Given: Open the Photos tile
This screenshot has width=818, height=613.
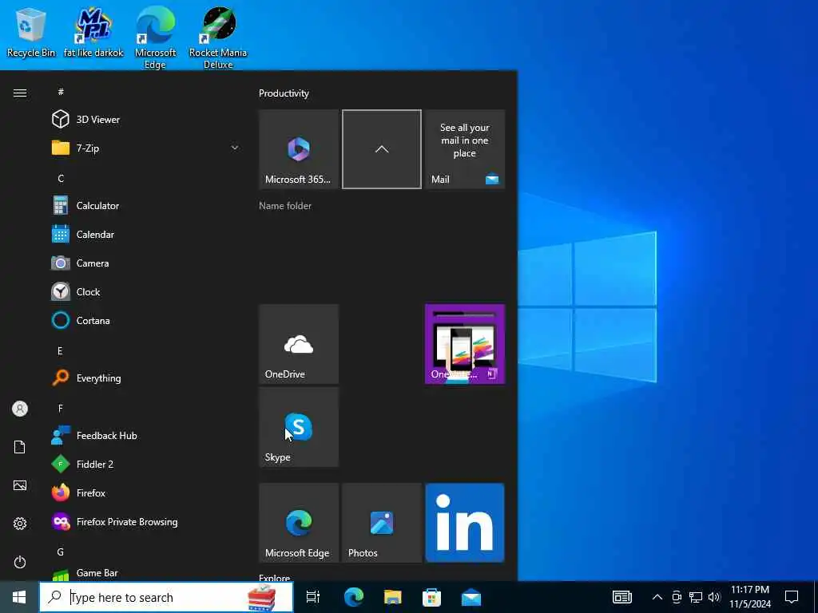Looking at the screenshot, I should point(382,523).
